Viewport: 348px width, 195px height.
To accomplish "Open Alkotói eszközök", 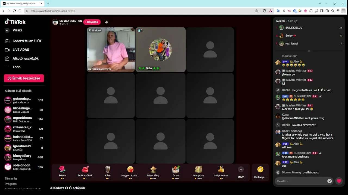I will coord(22,58).
